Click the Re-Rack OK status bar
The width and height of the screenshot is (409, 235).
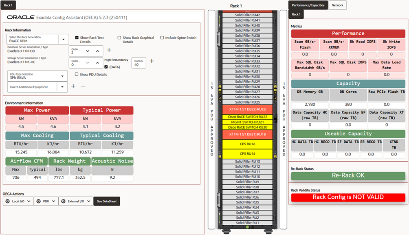[348, 175]
